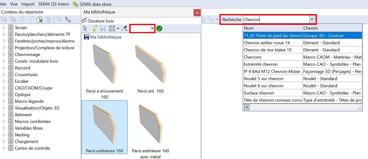The height and width of the screenshot is (159, 368).
Task: Click the tree visibility eye icon
Action: (x=68, y=20)
